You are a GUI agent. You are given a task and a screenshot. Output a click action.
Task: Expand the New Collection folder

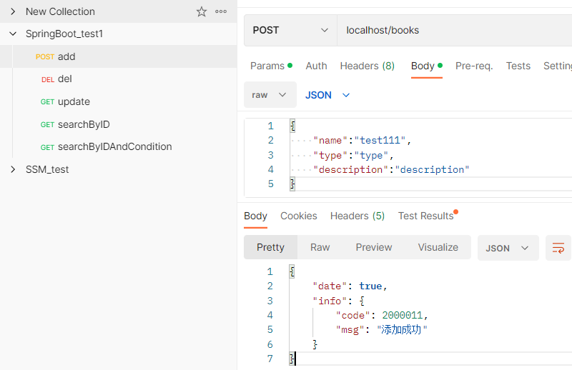pyautogui.click(x=13, y=11)
